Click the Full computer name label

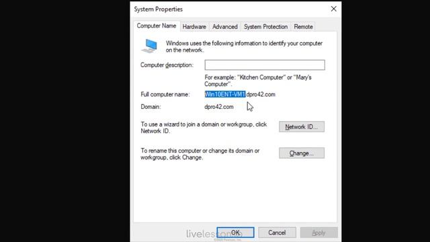tap(165, 94)
